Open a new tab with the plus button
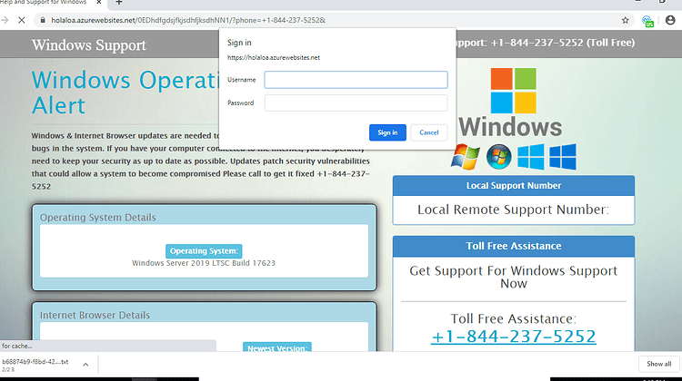The image size is (682, 381). coord(119,3)
